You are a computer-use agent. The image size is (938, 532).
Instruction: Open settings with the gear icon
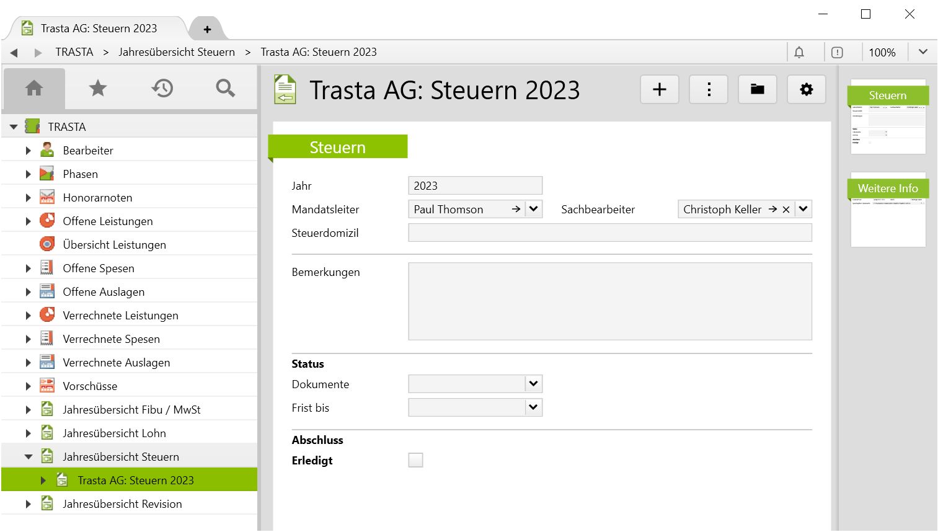(x=806, y=90)
